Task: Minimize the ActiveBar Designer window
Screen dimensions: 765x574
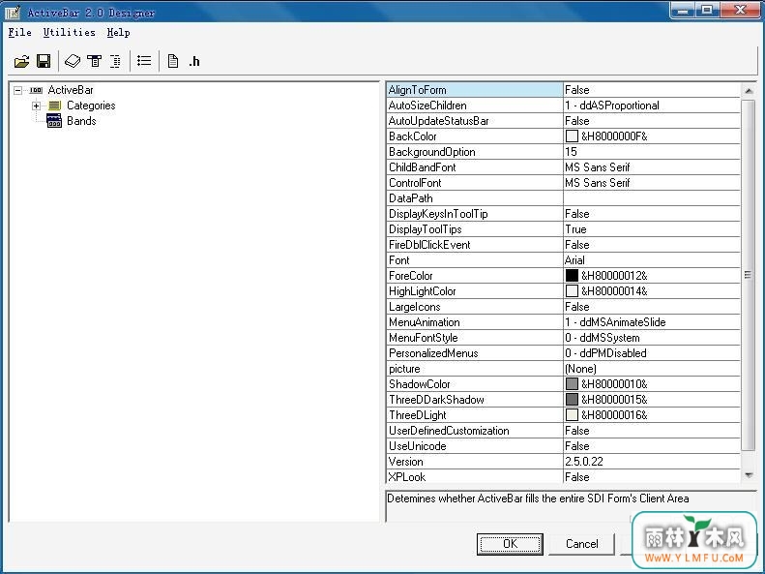Action: tap(683, 10)
